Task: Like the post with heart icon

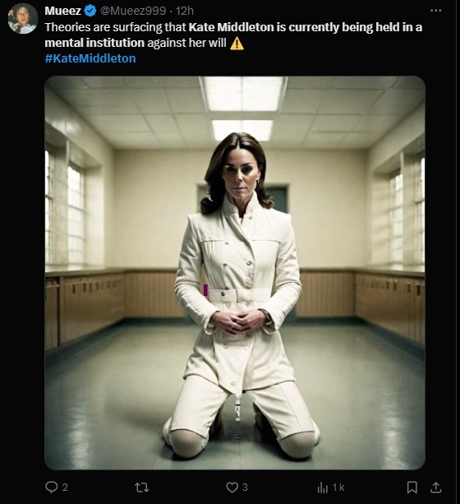Action: click(x=232, y=488)
